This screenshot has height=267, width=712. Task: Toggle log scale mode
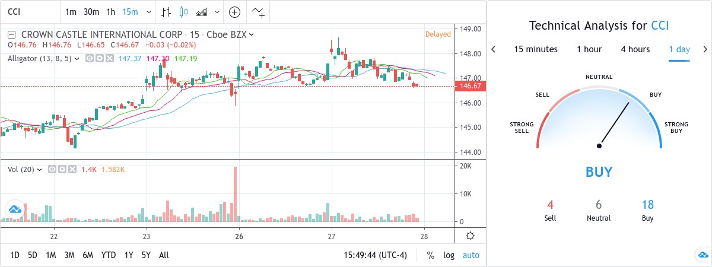pos(449,255)
